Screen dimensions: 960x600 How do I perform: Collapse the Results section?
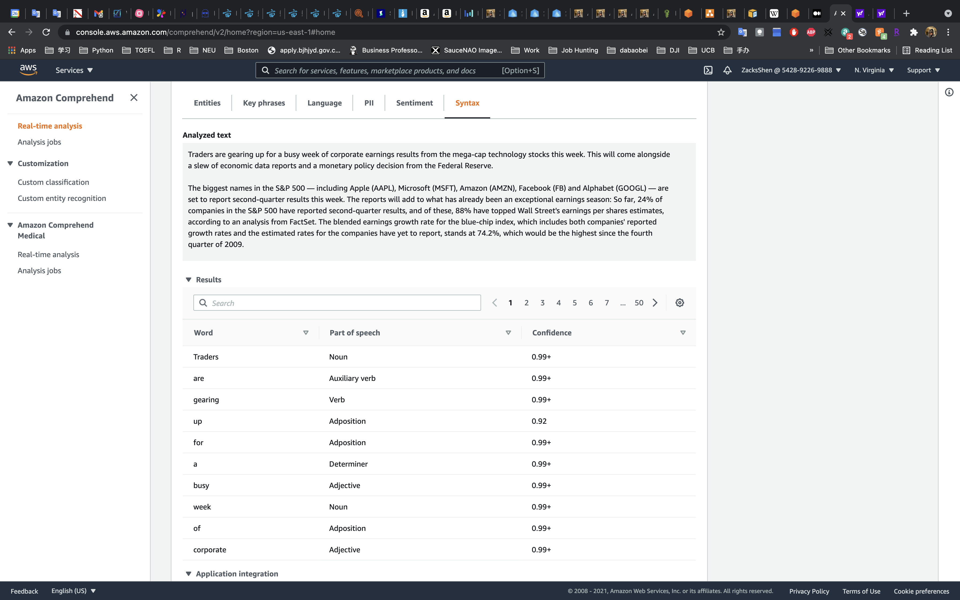[189, 280]
